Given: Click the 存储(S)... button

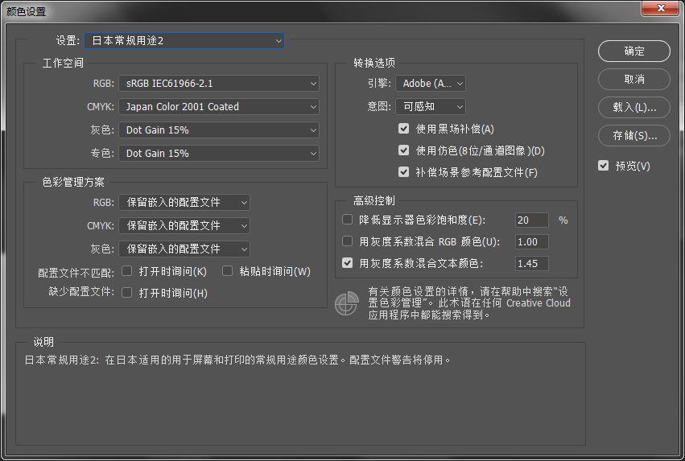Looking at the screenshot, I should [634, 135].
